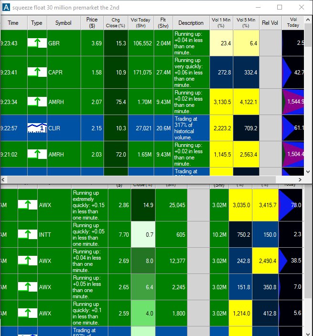Click the 106,552 volume cell for GBR
Screen dimensions: 313x336
click(x=141, y=43)
